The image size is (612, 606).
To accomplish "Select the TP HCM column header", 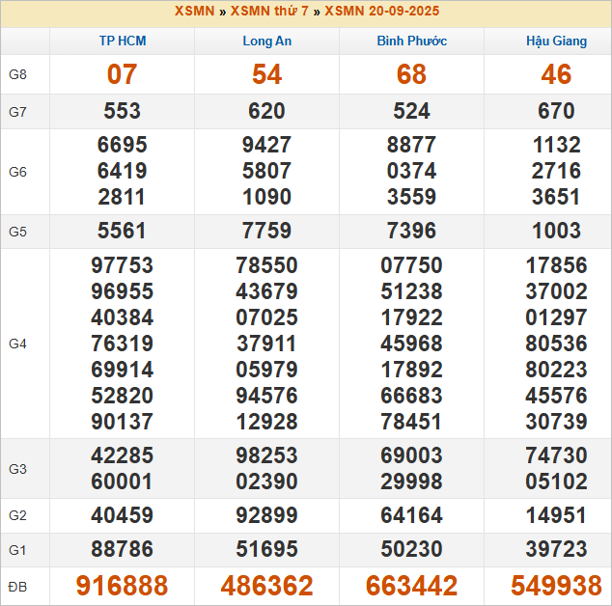I will tap(123, 41).
